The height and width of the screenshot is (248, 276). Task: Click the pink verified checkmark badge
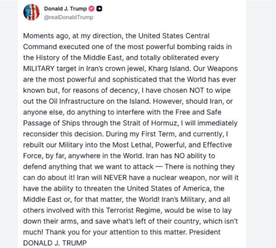tap(91, 9)
